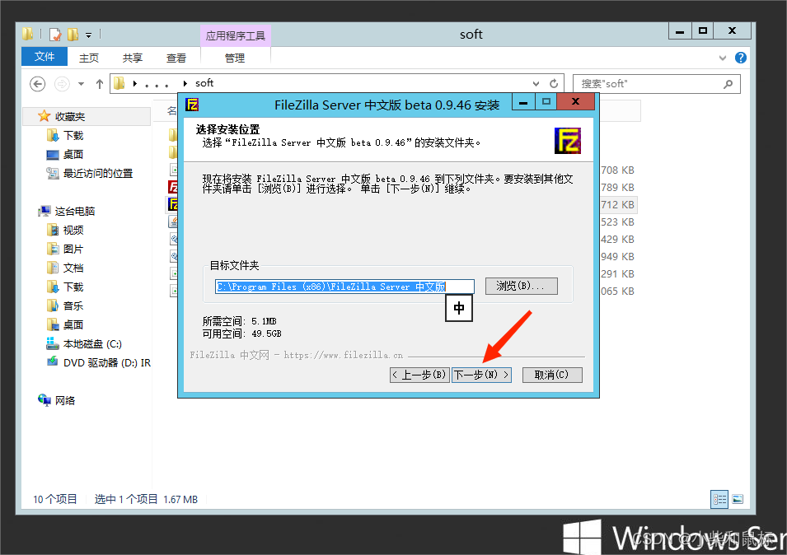Open the 共享 ribbon tab
The width and height of the screenshot is (787, 555).
click(x=133, y=58)
